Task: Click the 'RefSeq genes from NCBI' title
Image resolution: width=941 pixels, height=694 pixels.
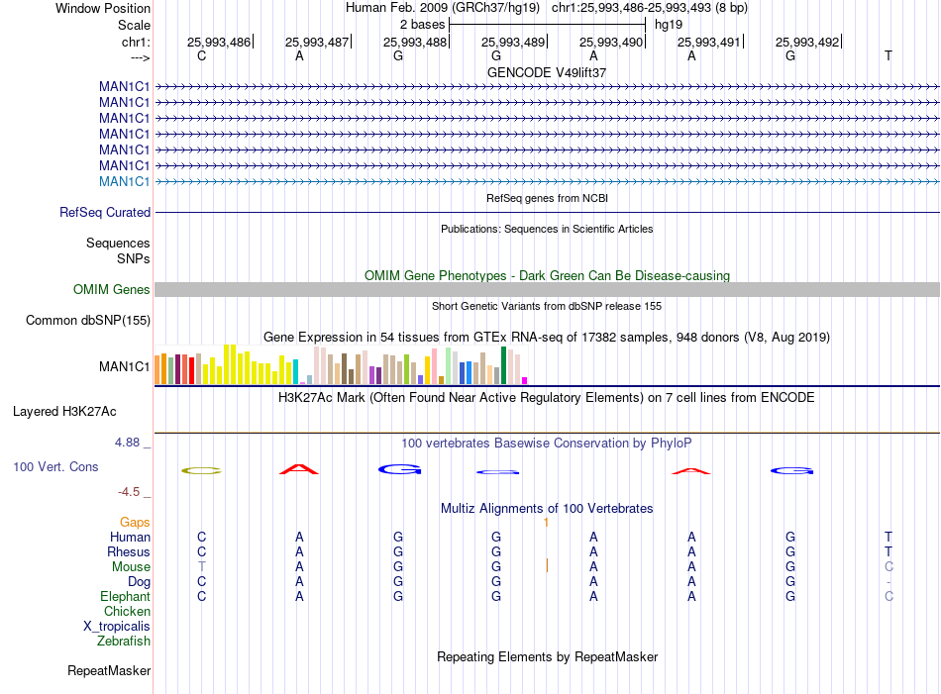Action: tap(548, 198)
